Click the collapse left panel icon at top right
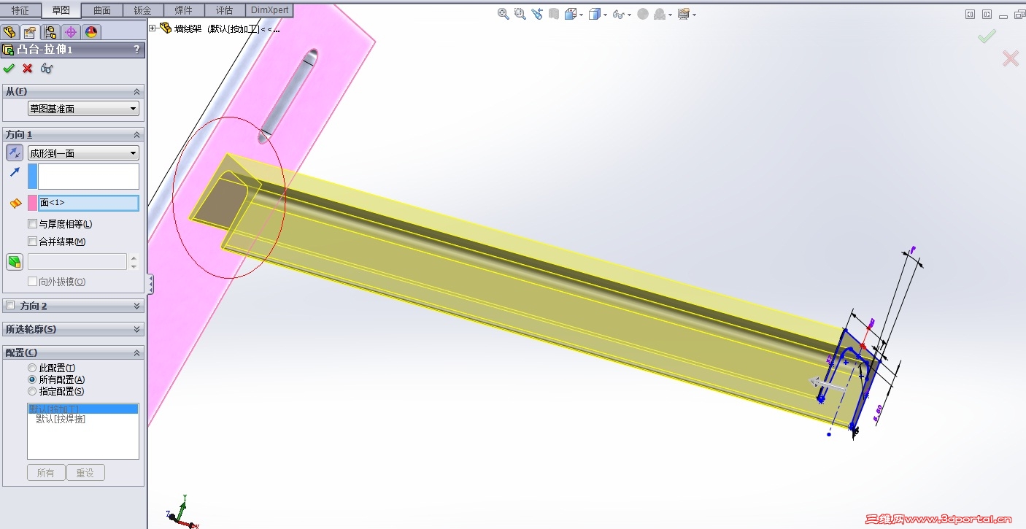This screenshot has width=1026, height=529. click(970, 14)
